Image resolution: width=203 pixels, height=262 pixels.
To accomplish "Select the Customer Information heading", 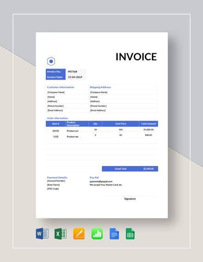I will (60, 87).
